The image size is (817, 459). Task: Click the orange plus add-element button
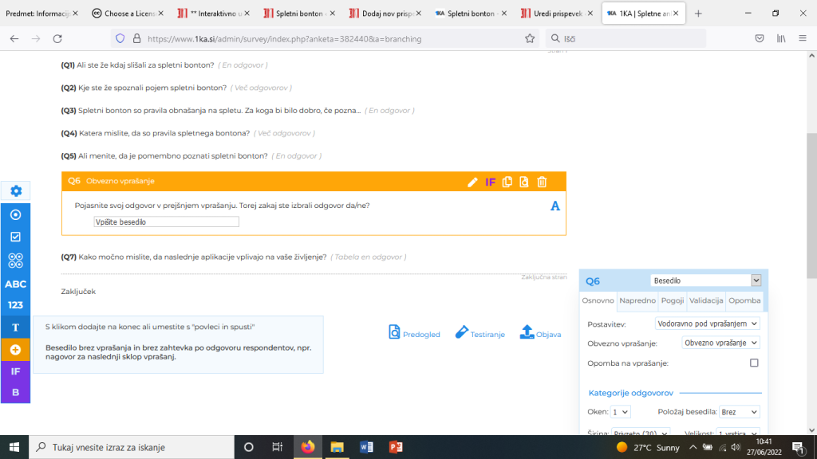pyautogui.click(x=16, y=350)
